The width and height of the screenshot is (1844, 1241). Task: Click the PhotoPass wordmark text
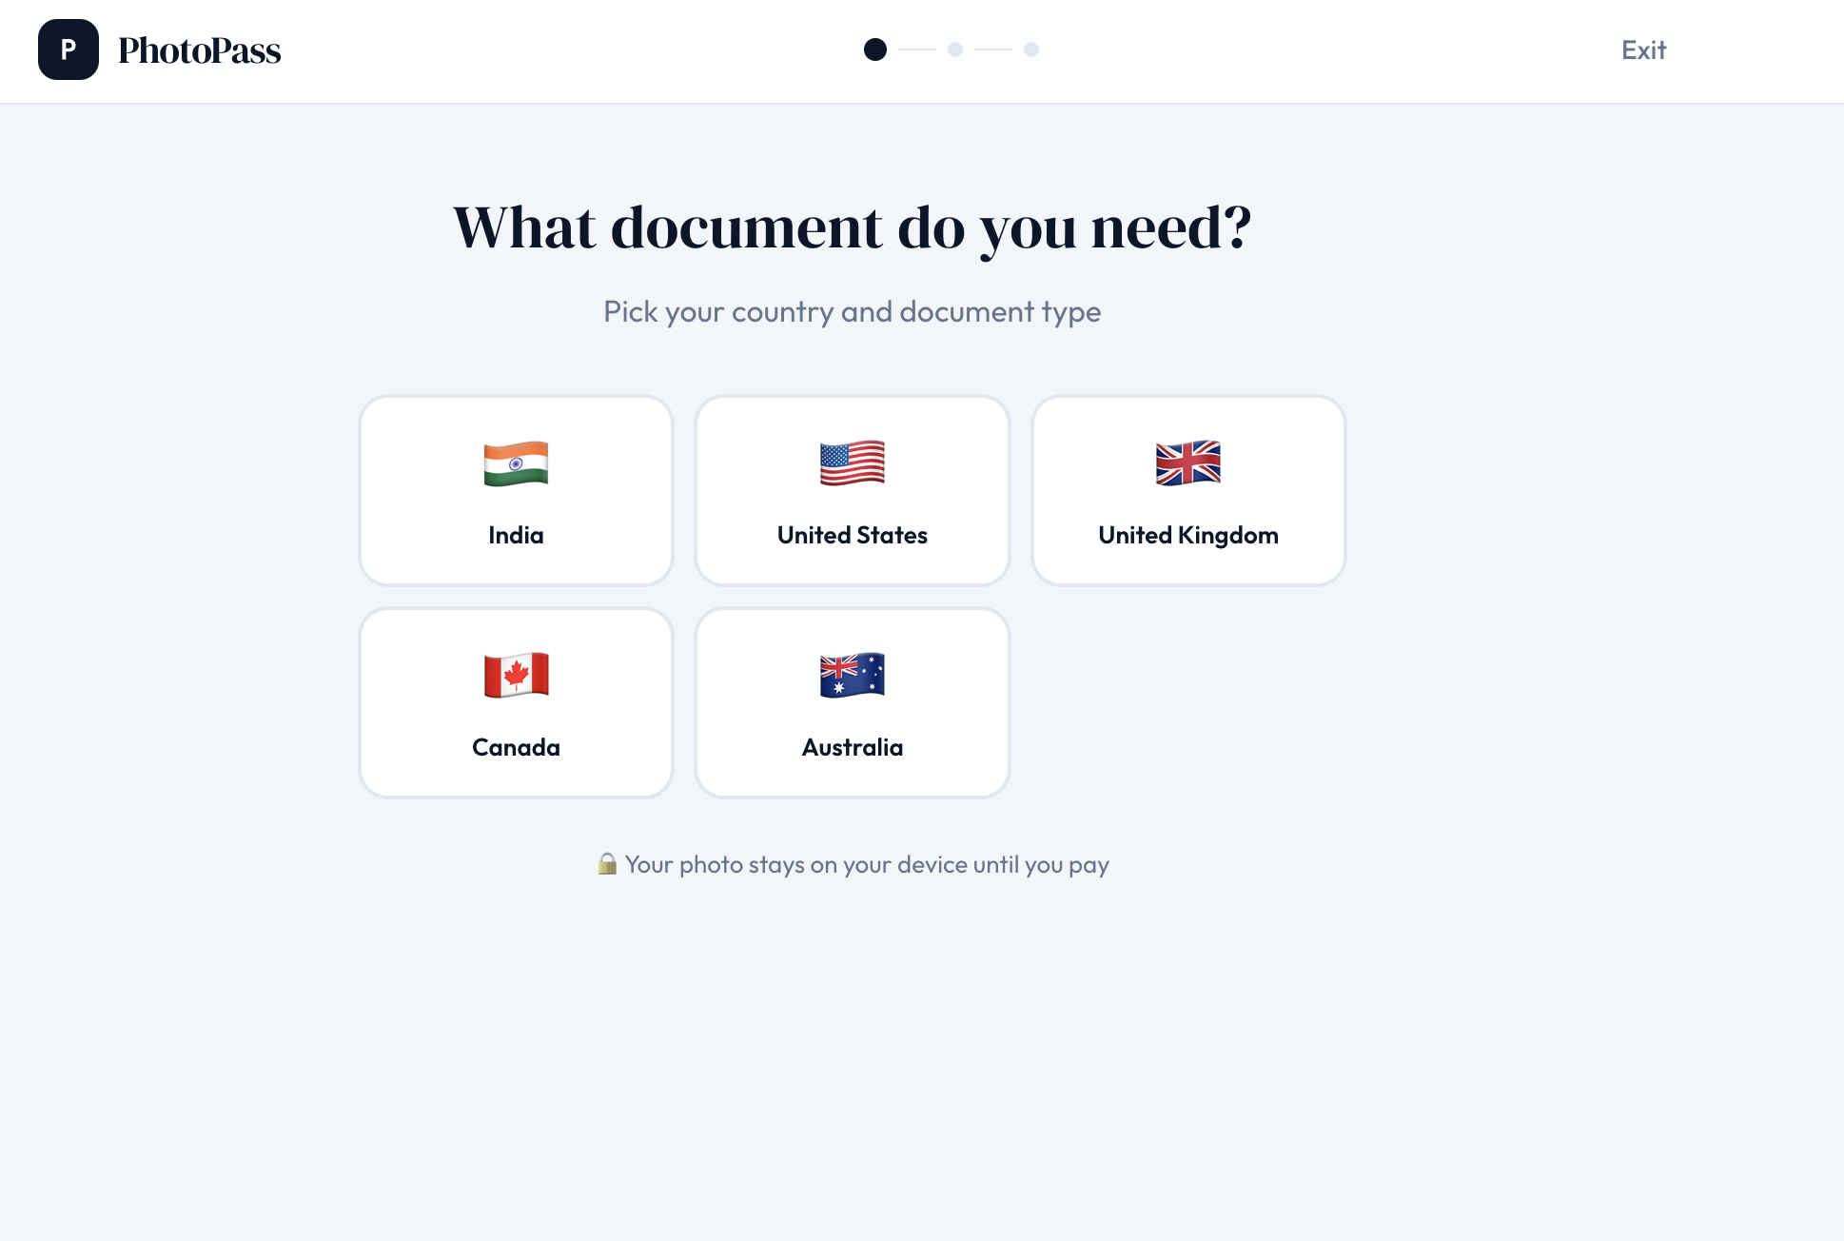coord(199,50)
